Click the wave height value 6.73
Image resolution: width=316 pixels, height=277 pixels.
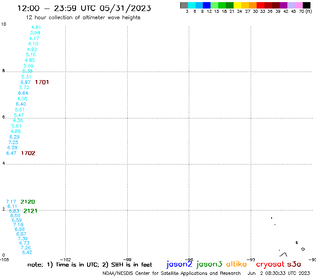click(x=24, y=243)
